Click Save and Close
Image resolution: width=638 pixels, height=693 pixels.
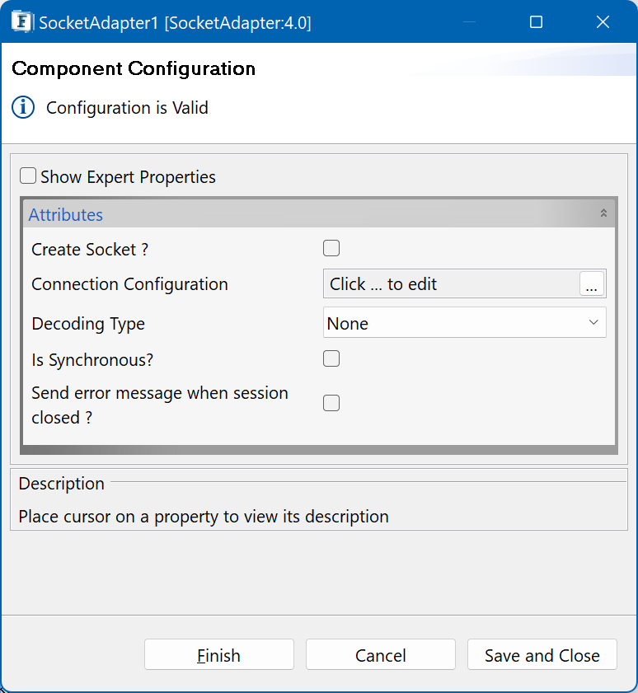pos(542,654)
